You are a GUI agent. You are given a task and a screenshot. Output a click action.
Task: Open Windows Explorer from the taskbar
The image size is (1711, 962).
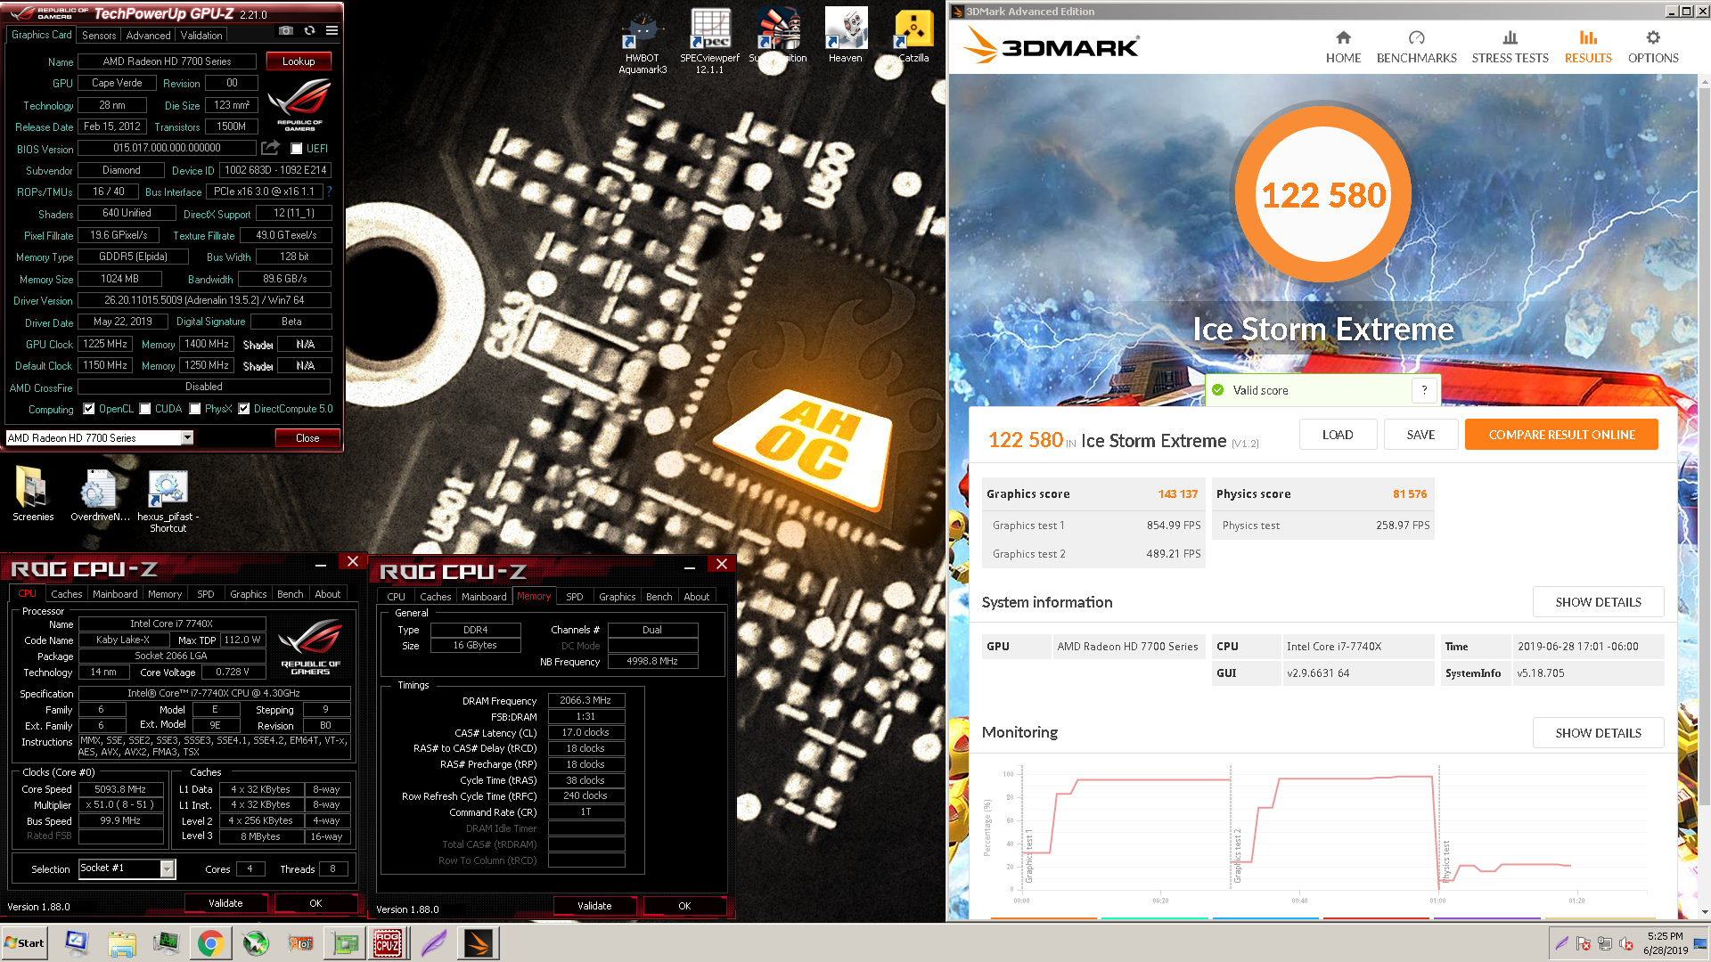pyautogui.click(x=121, y=943)
